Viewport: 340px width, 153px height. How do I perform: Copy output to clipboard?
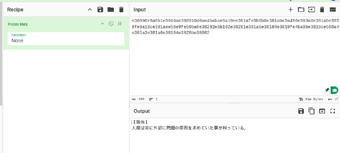pos(312,111)
